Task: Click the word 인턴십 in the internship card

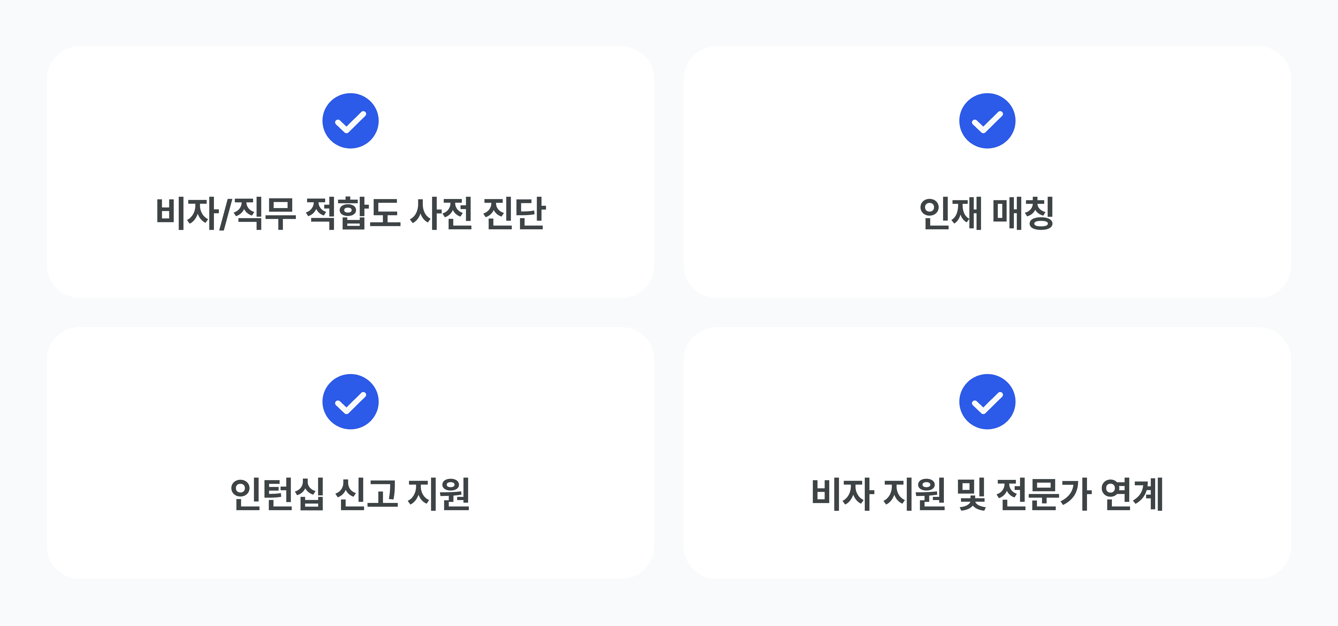Action: [277, 494]
